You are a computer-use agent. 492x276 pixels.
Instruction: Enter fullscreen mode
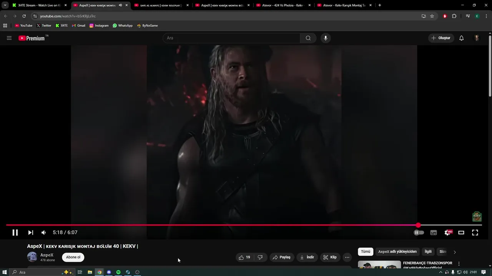[x=475, y=232]
